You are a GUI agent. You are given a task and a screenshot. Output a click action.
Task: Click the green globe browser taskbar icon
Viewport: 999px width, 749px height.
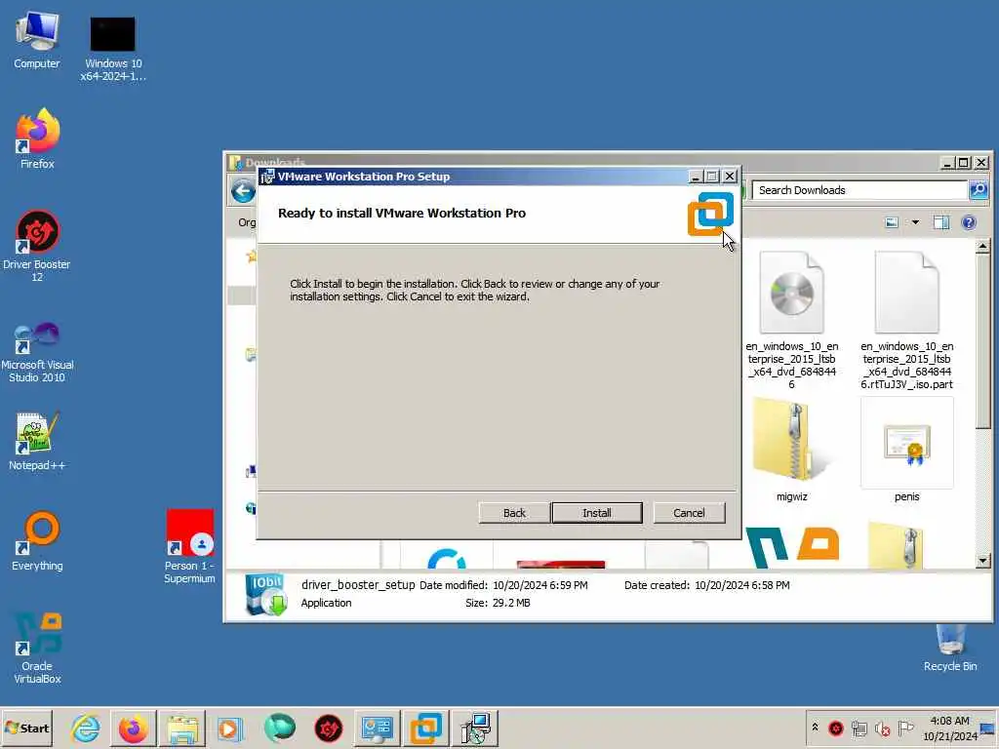[279, 728]
